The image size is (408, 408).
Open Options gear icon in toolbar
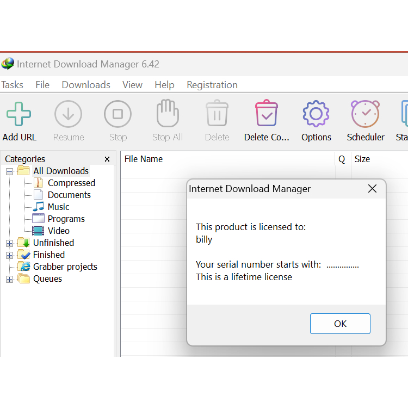pyautogui.click(x=316, y=114)
